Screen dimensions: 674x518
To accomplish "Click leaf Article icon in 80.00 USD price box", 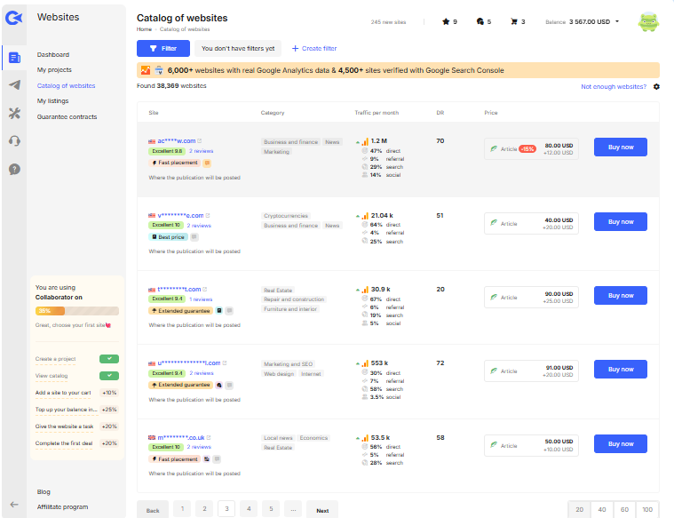I will (x=494, y=149).
